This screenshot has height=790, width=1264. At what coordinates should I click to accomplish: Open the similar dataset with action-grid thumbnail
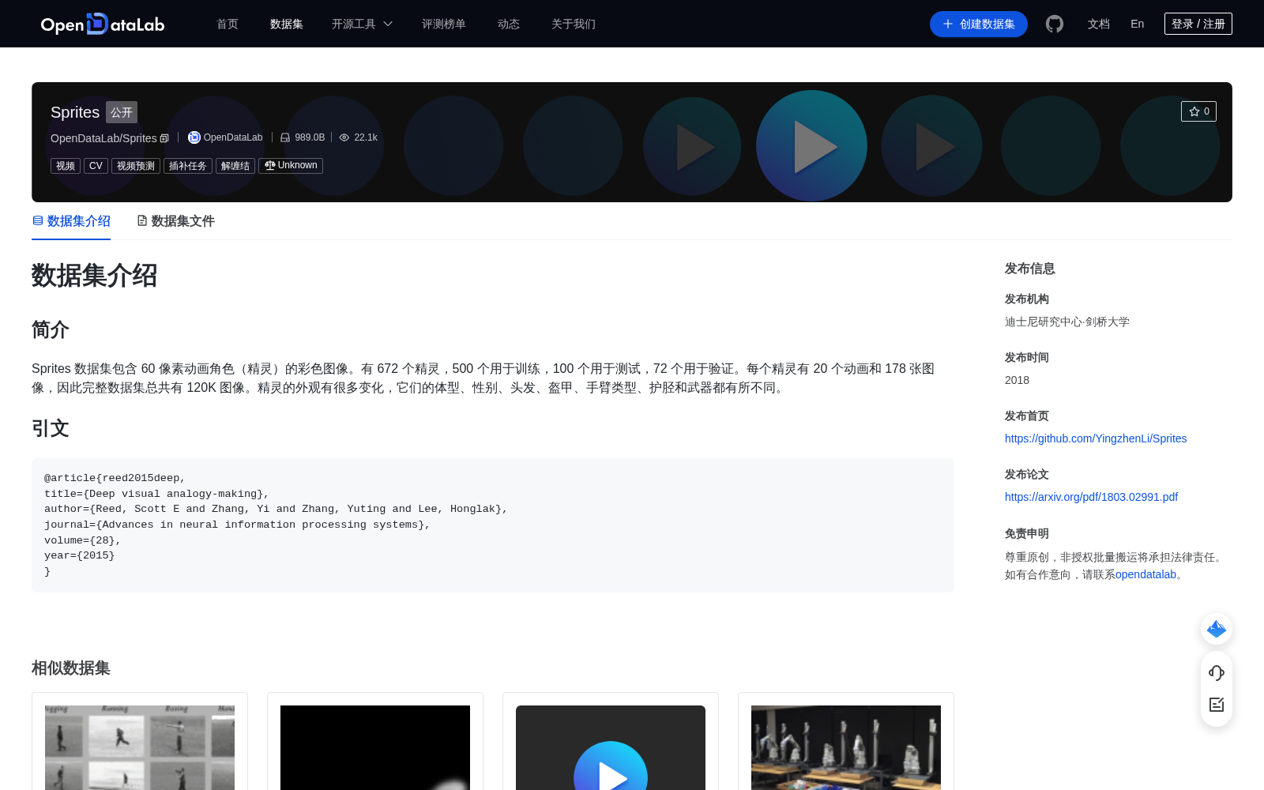(x=140, y=743)
